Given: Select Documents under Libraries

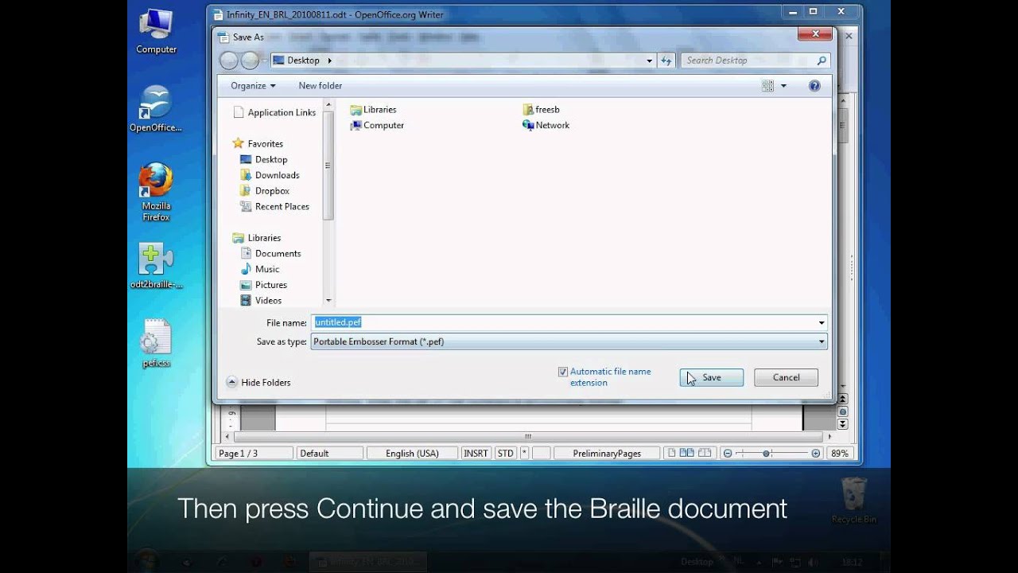Looking at the screenshot, I should tap(270, 254).
